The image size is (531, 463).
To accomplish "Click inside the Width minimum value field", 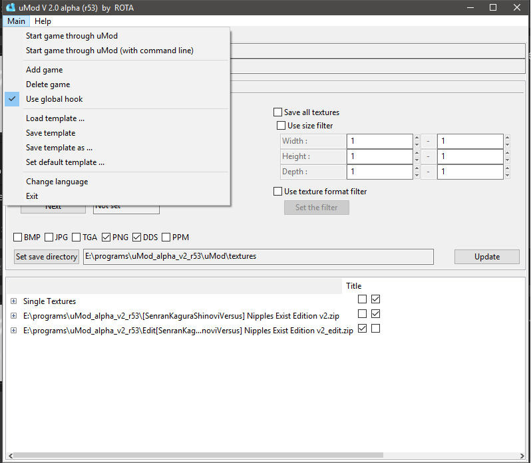I will tap(379, 141).
